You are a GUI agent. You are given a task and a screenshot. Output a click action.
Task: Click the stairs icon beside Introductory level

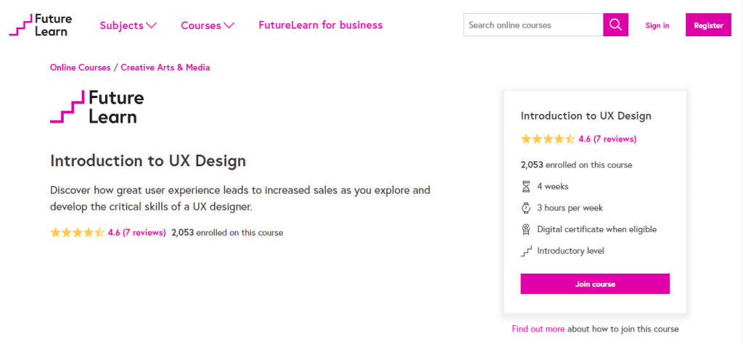(527, 251)
